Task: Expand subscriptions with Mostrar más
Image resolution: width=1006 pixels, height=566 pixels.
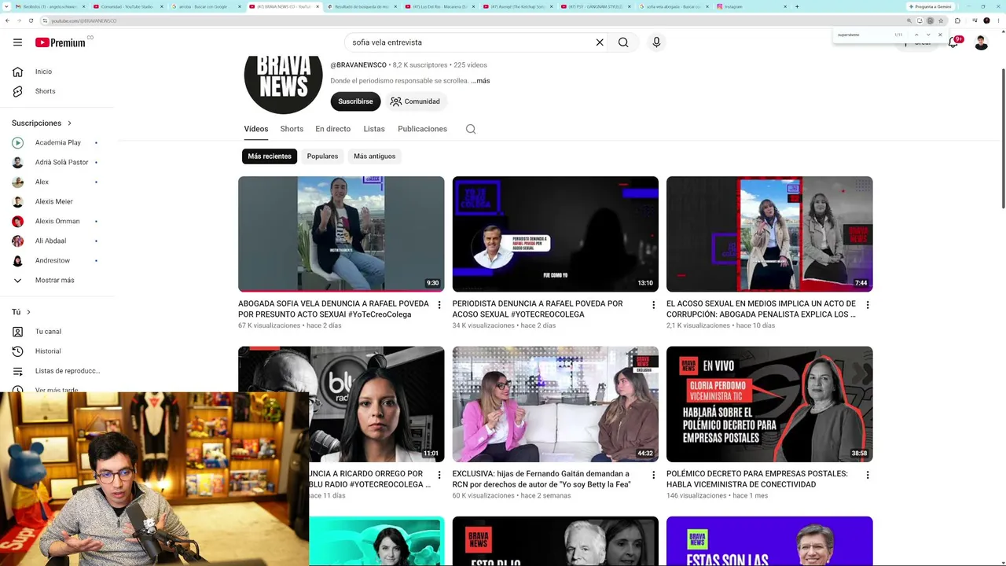Action: 55,281
